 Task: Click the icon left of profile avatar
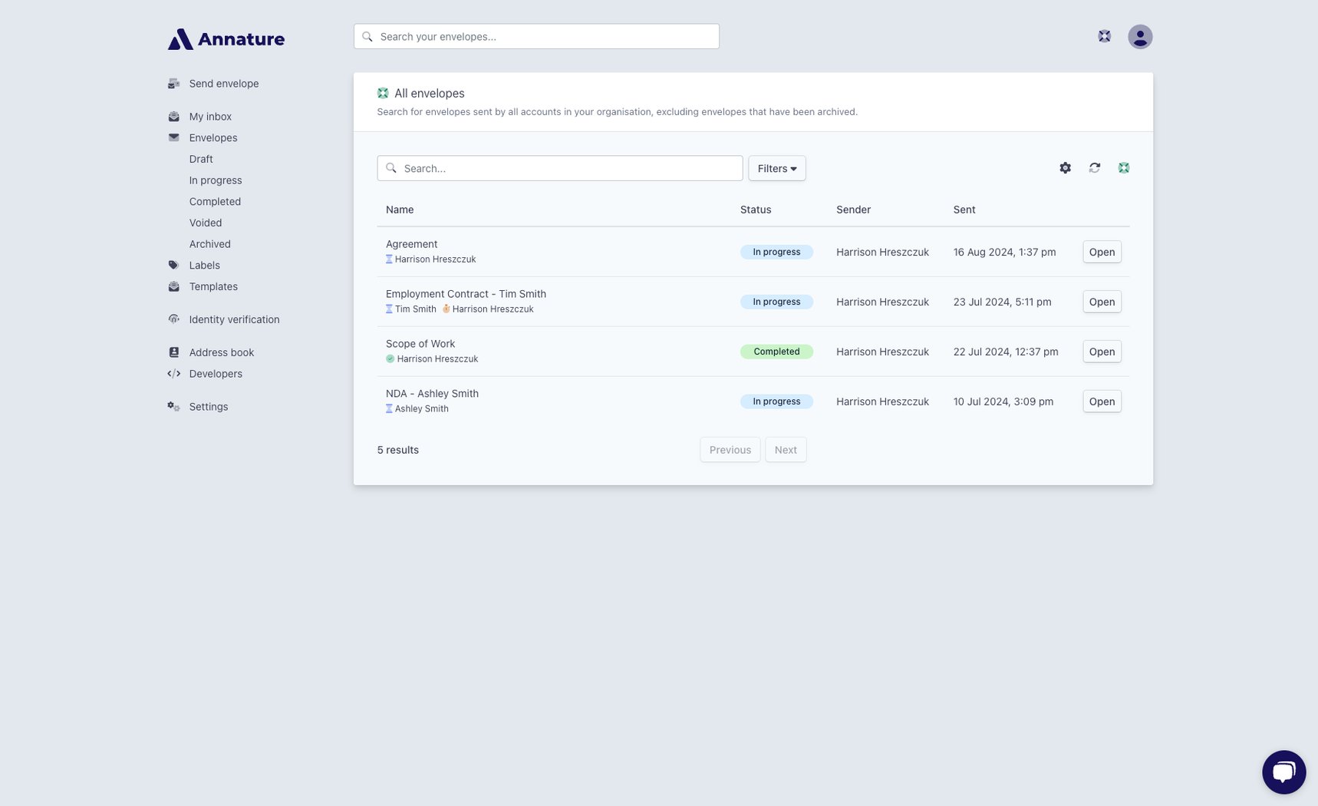(x=1104, y=36)
